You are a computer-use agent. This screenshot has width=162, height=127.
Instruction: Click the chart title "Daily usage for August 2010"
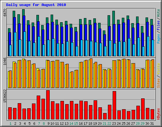(x=36, y=5)
